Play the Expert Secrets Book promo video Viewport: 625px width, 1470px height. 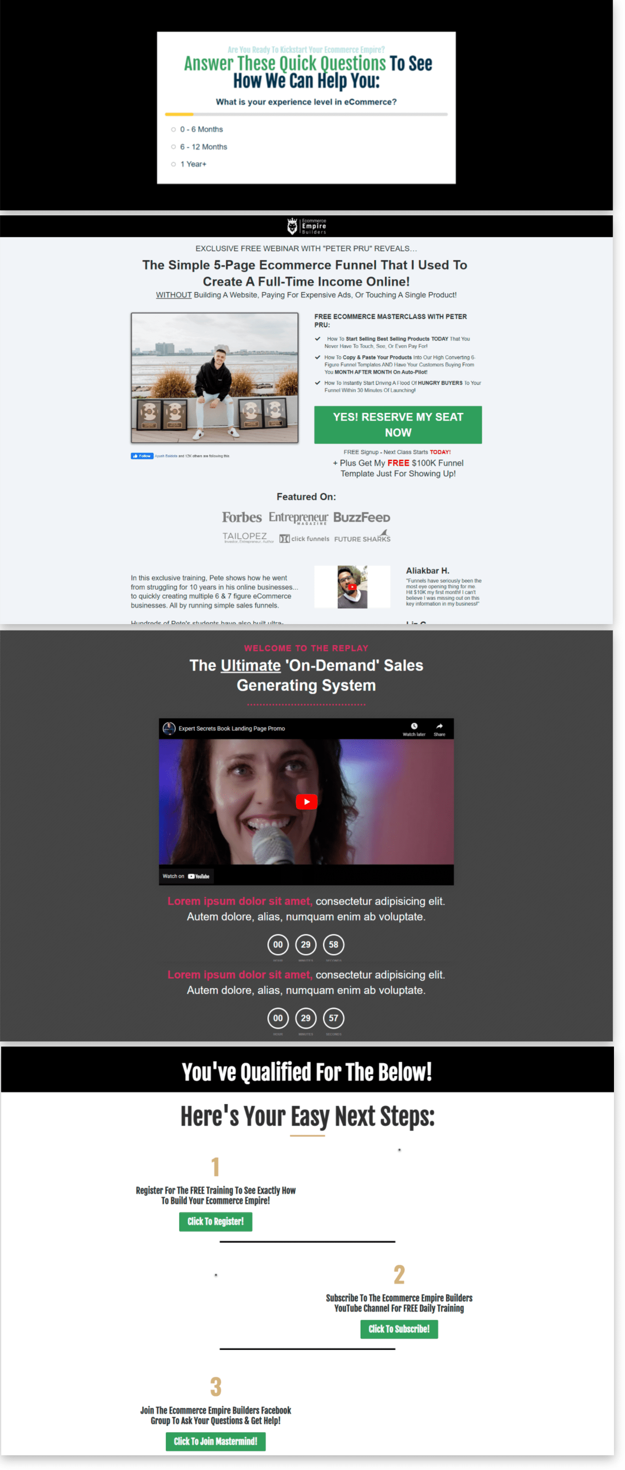[306, 802]
